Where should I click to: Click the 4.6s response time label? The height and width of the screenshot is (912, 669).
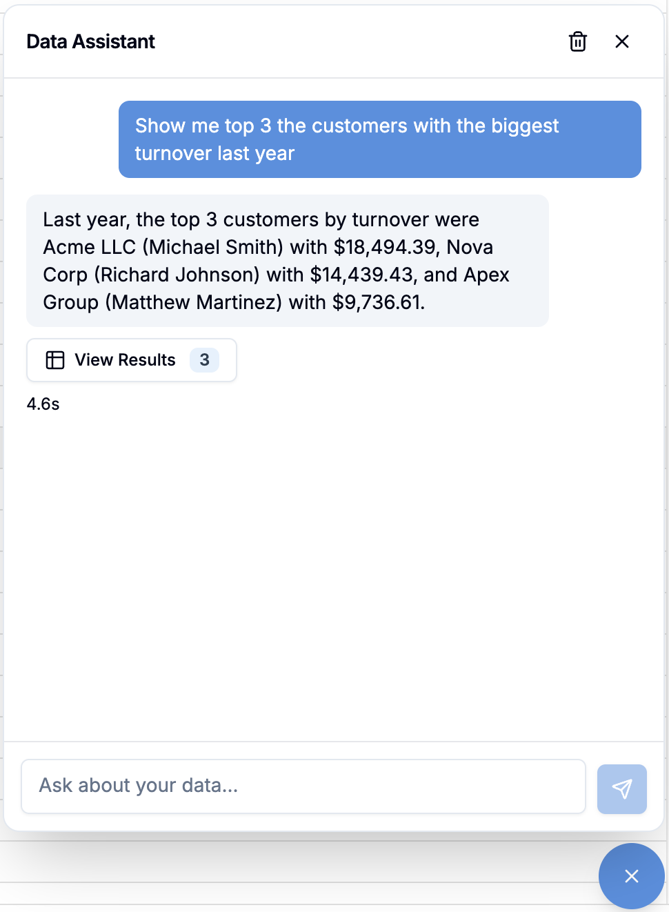(x=43, y=404)
